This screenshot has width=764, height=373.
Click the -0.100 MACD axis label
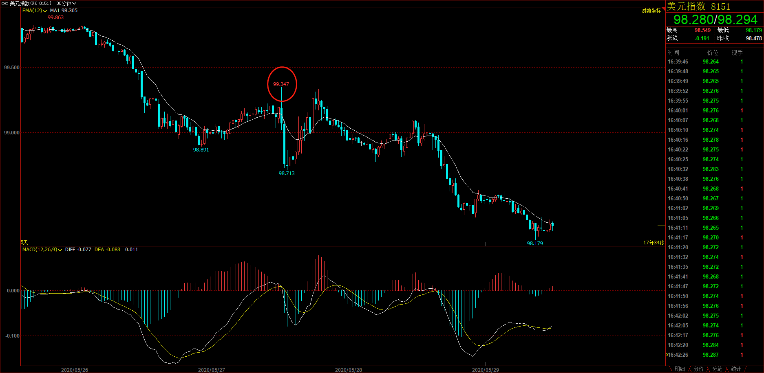tap(12, 336)
